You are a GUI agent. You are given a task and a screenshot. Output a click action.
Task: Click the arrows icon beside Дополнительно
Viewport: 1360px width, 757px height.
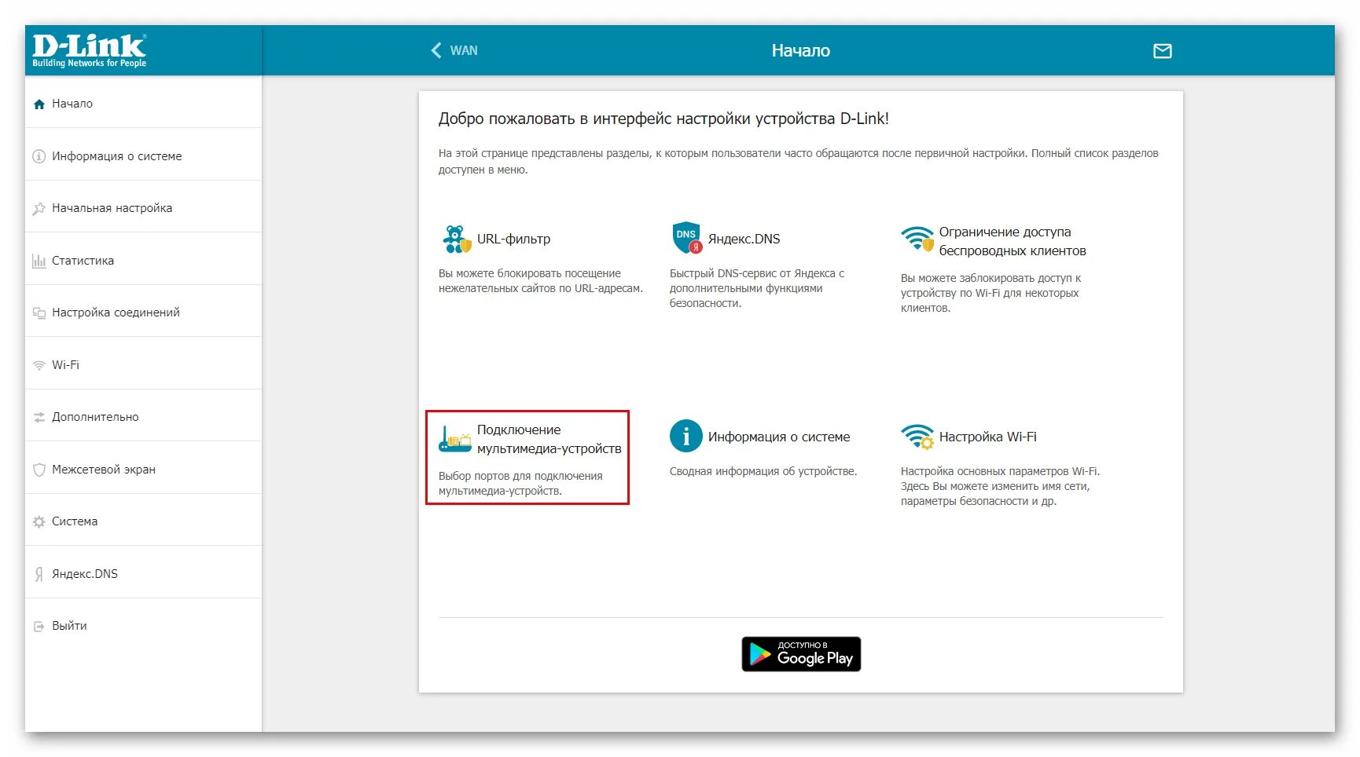coord(39,417)
